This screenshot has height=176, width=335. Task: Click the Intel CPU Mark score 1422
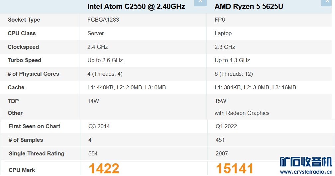104,169
